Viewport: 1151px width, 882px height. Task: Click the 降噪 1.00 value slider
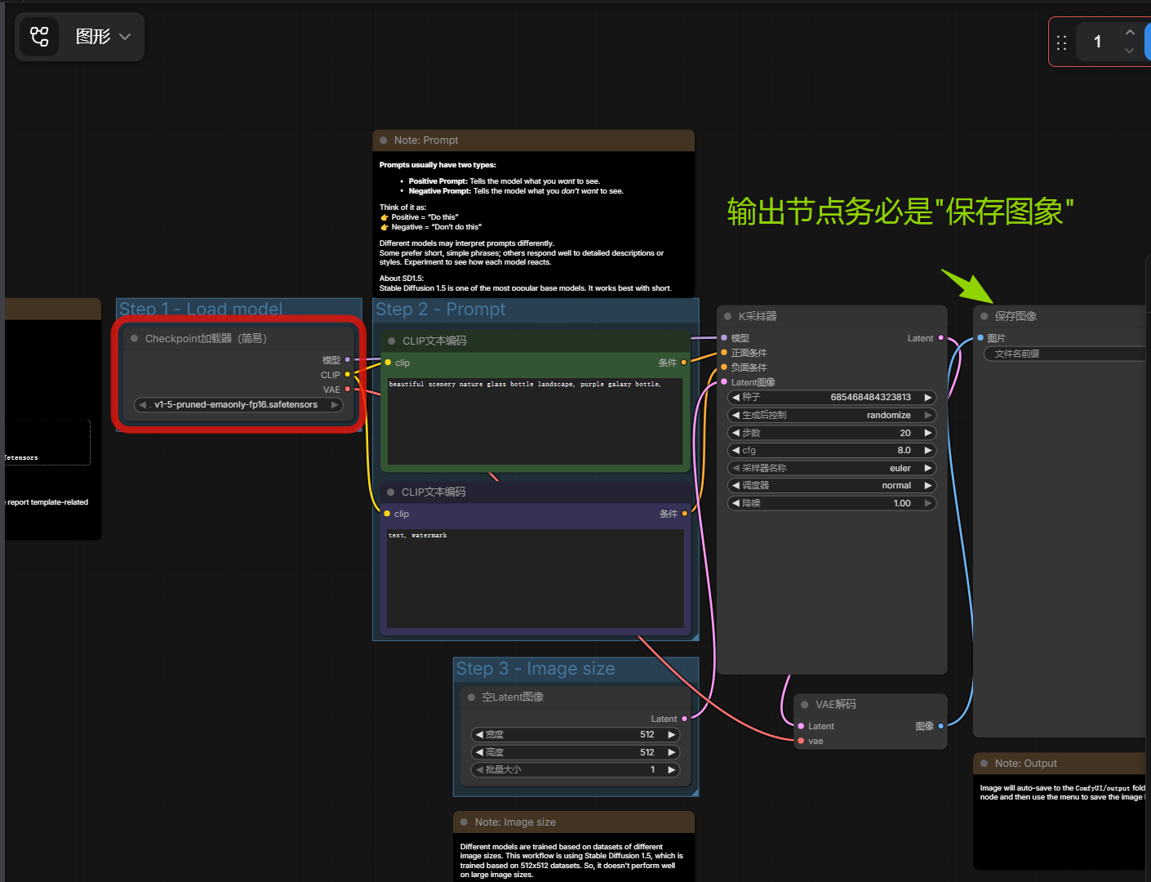coord(832,503)
